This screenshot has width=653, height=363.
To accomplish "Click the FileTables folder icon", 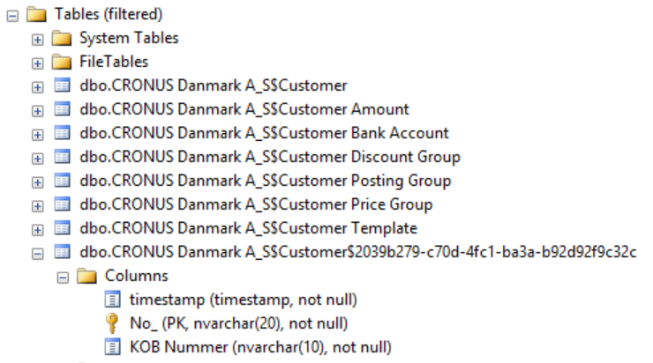I will click(62, 62).
